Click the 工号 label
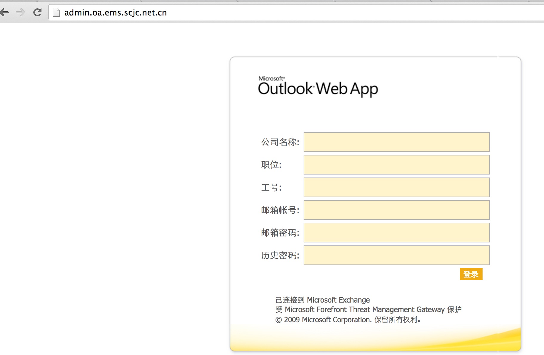The width and height of the screenshot is (544, 355). click(x=271, y=187)
